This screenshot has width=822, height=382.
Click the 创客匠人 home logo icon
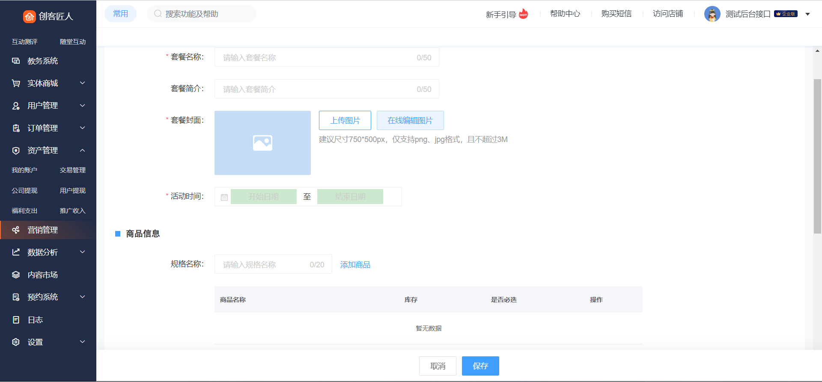29,16
